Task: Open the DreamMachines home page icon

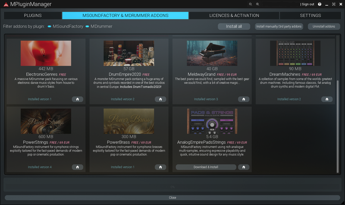Action: coord(327,99)
